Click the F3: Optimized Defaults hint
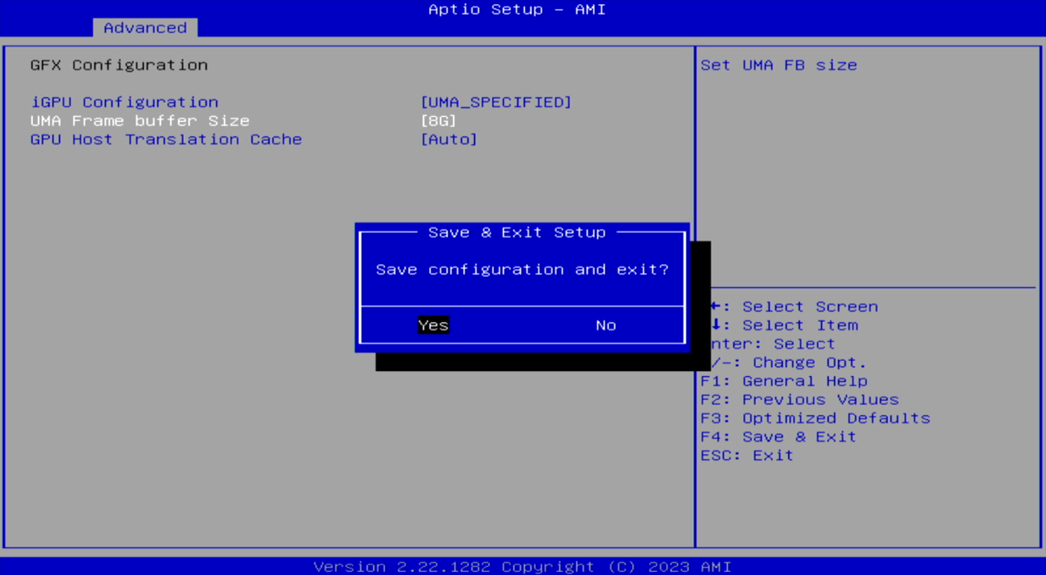Screen dimensions: 1046x575 point(815,418)
